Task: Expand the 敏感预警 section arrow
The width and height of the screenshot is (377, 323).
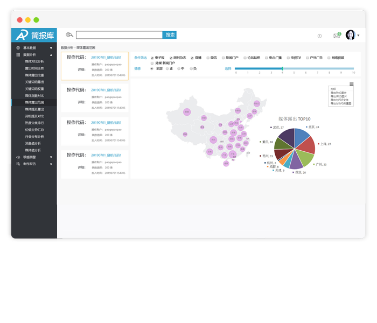Action: [x=51, y=157]
